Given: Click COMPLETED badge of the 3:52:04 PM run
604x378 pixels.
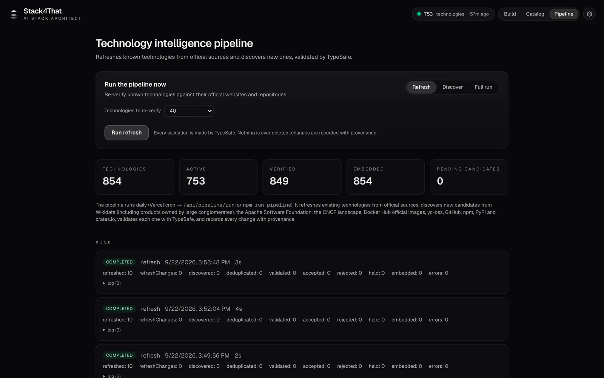Looking at the screenshot, I should (119, 308).
